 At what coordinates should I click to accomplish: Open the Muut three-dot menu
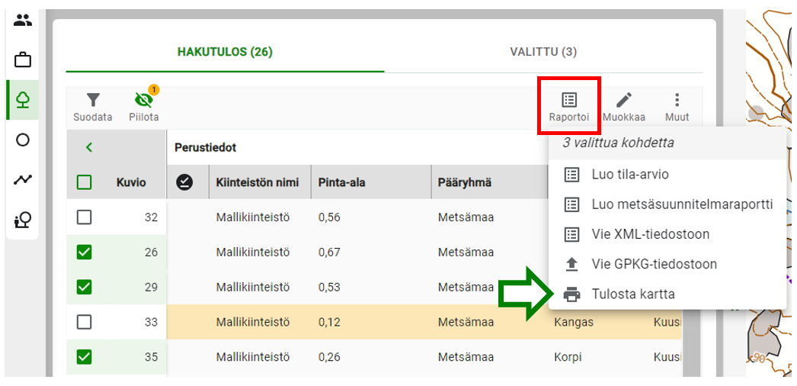click(x=677, y=108)
